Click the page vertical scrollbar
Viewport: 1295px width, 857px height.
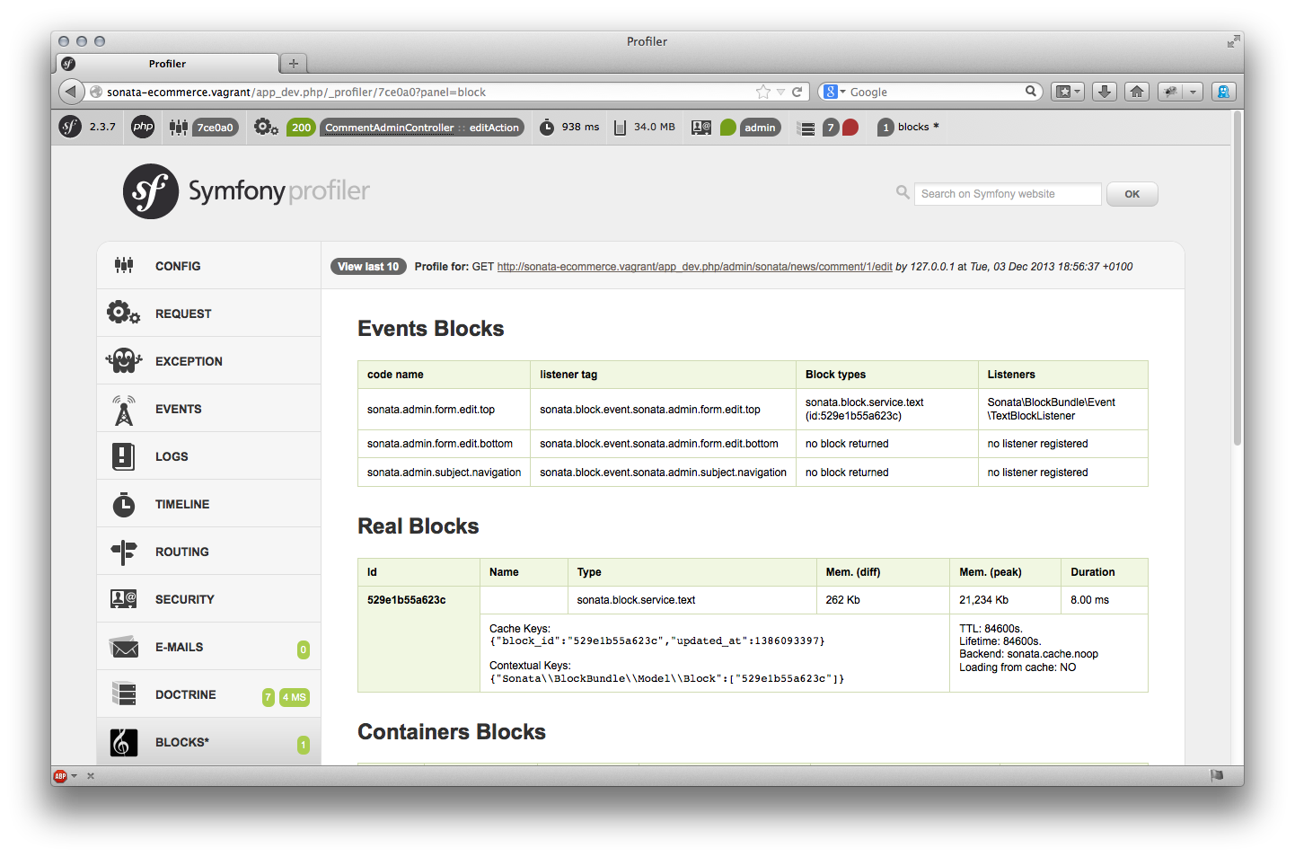tap(1237, 278)
